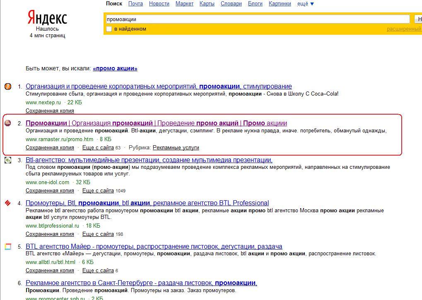Click the suggested query «промо акции»
Screen dimensions: 422x300
coord(115,68)
